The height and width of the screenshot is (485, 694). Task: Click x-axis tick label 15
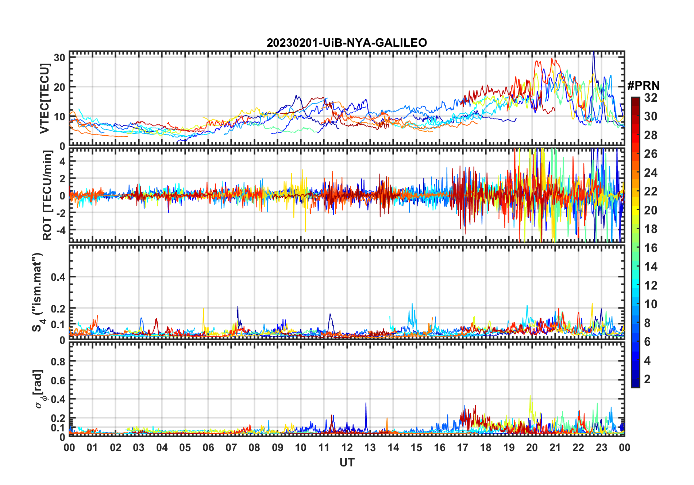click(416, 447)
